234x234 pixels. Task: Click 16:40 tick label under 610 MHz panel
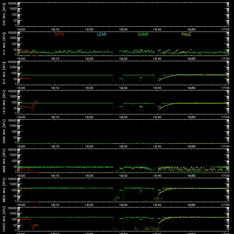pos(157,88)
